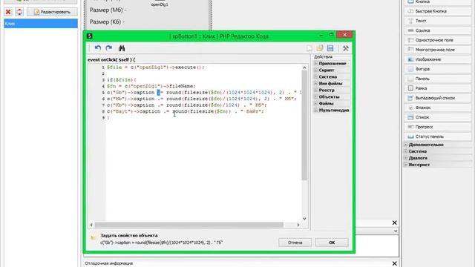The height and width of the screenshot is (267, 475).
Task: Expand Файлы actions group
Action: (315, 104)
